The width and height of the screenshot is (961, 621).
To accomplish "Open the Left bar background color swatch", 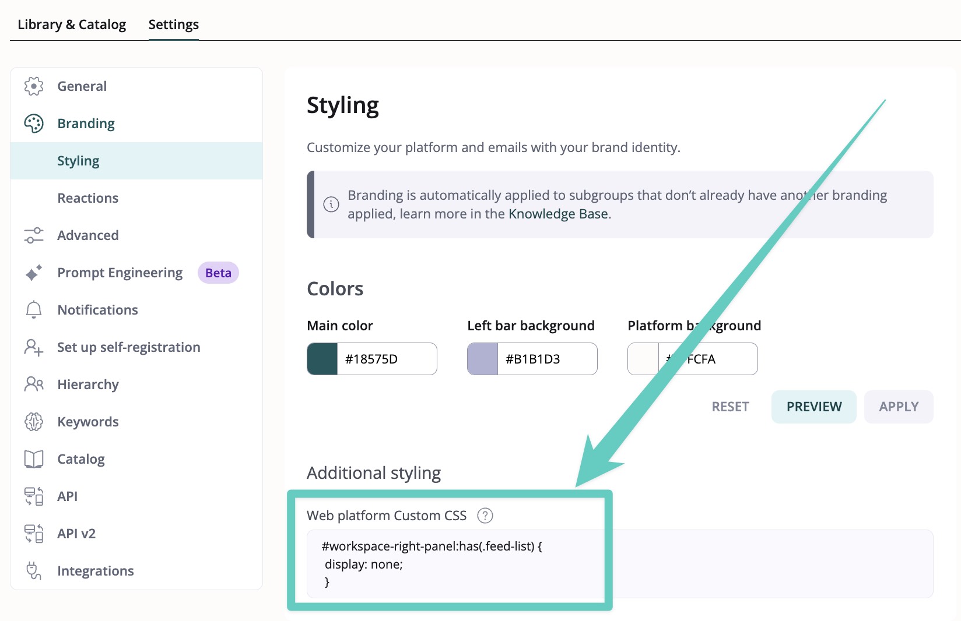I will [483, 359].
